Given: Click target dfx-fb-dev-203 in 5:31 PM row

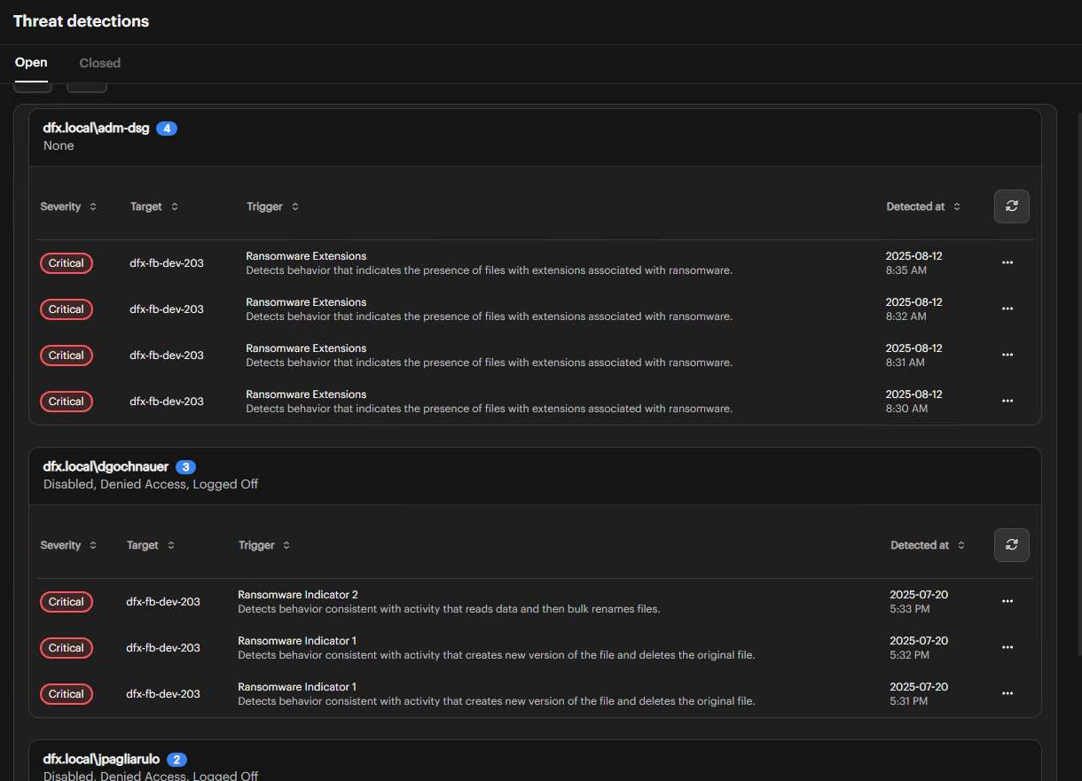Looking at the screenshot, I should (163, 694).
